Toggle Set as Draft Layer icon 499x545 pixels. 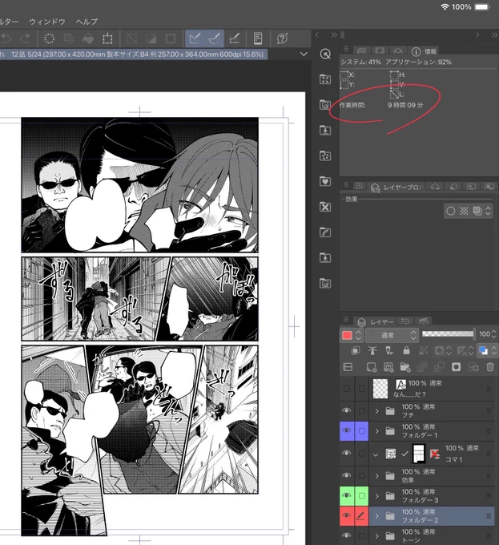389,350
